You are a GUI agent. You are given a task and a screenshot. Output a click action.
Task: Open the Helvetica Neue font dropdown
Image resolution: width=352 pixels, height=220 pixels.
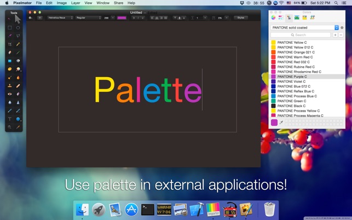point(60,18)
